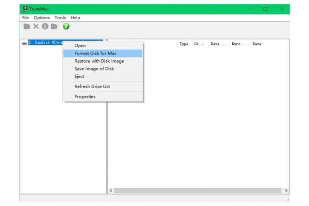Viewport: 309px width, 206px height.
Task: Choose Open from the context menu
Action: pos(103,46)
